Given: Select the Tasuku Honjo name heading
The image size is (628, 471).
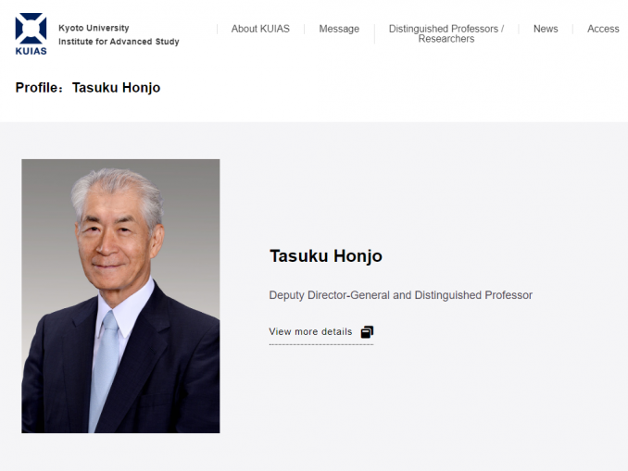Looking at the screenshot, I should (326, 256).
